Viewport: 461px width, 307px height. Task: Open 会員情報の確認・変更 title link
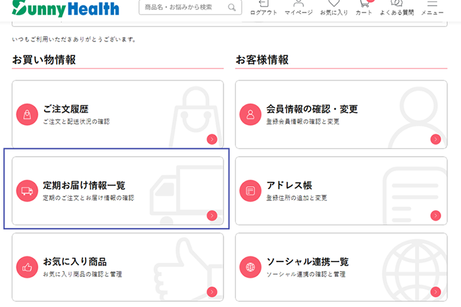click(312, 109)
